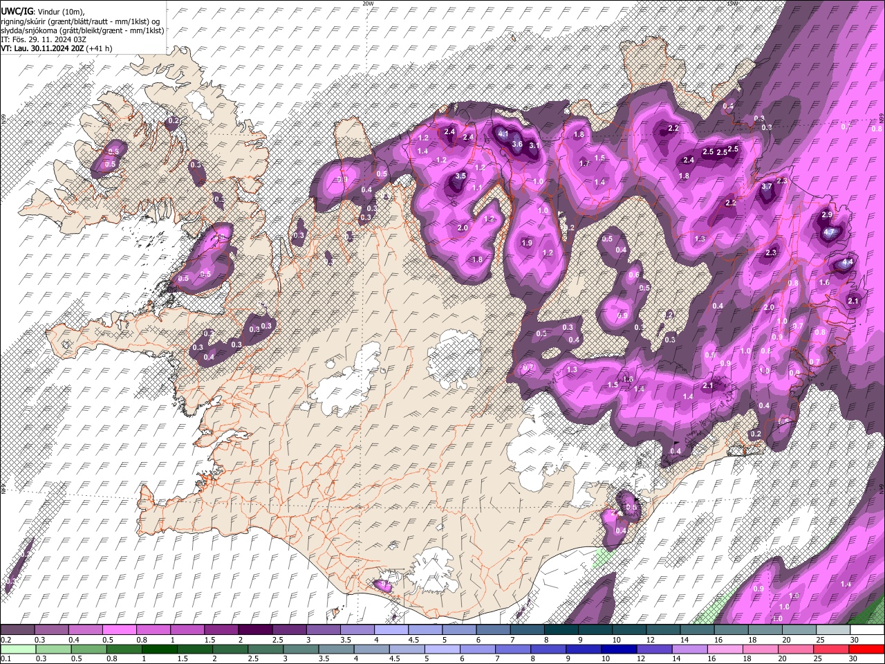Screen dimensions: 885x664
Task: Select the lower legend swatch between 2.5 and 3
Action: pyautogui.click(x=265, y=649)
